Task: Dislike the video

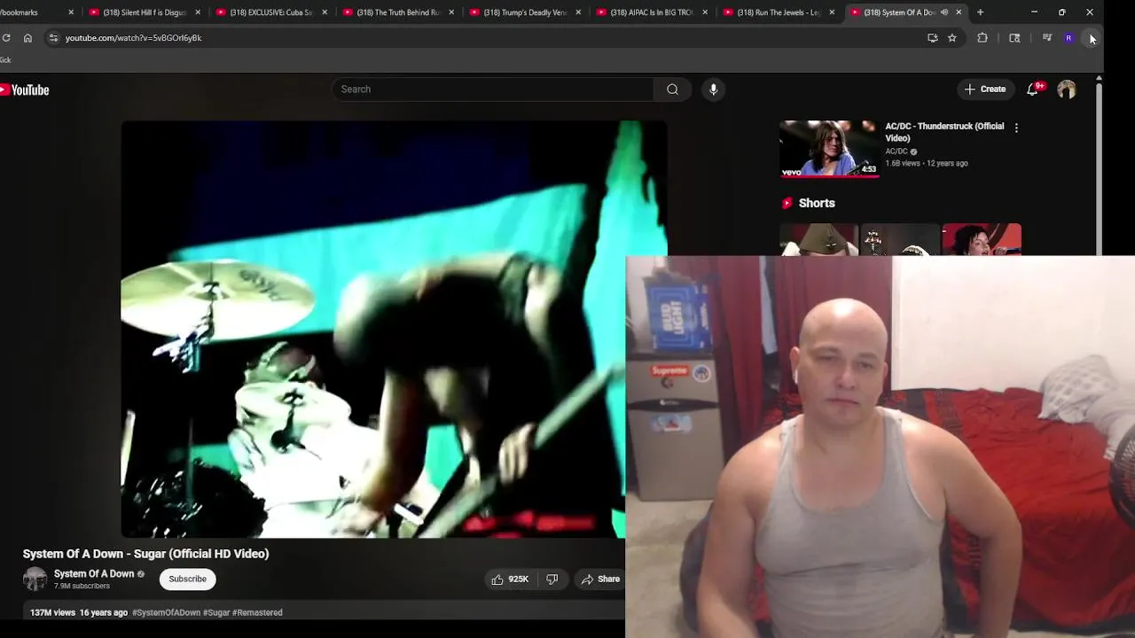Action: [x=552, y=579]
